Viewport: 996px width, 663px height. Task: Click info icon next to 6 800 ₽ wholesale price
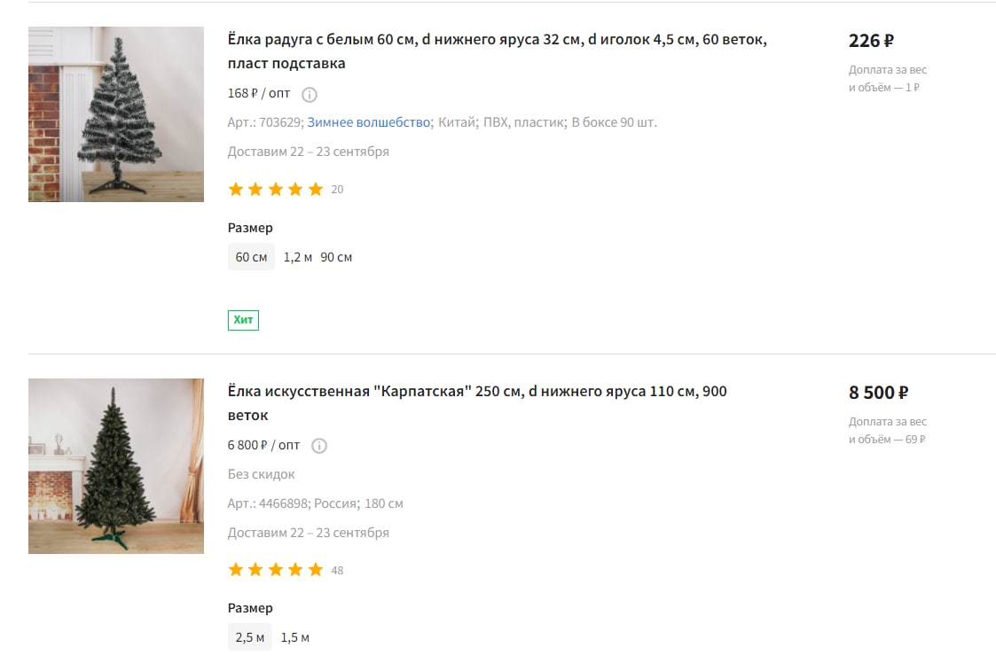click(x=319, y=446)
